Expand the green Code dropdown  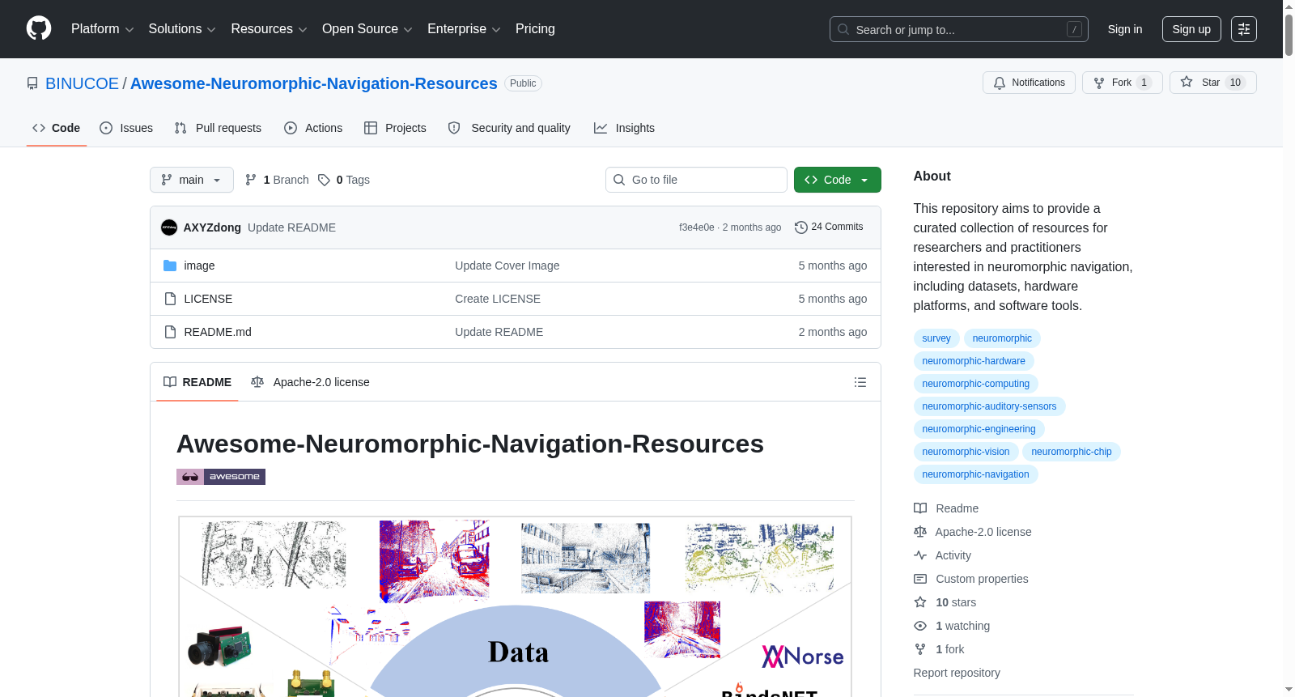838,180
